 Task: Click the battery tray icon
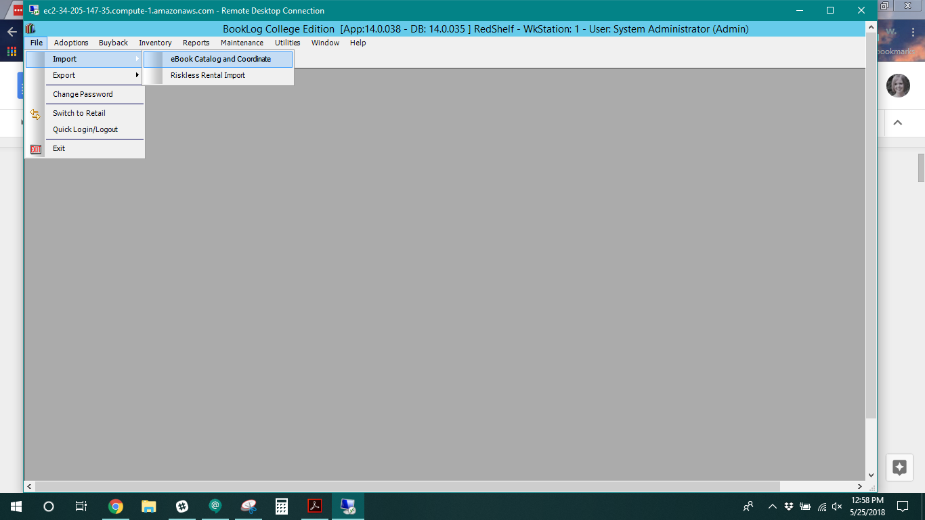click(805, 506)
